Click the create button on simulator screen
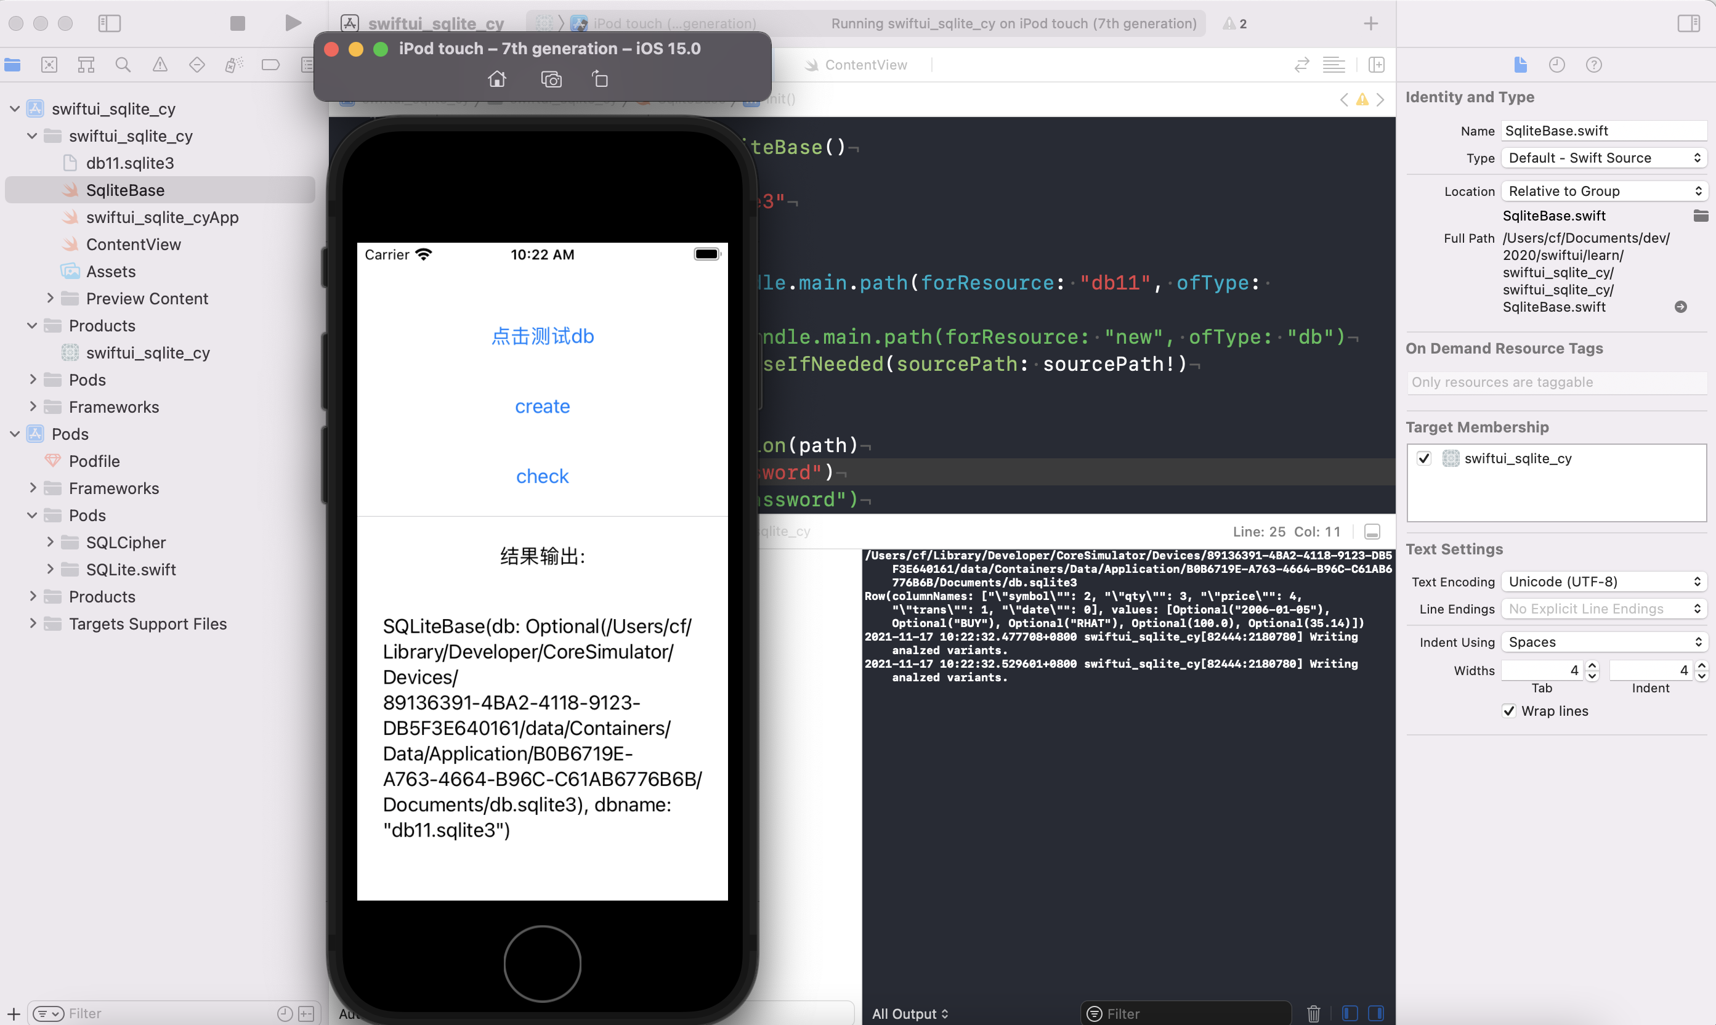The height and width of the screenshot is (1025, 1716). [x=543, y=407]
